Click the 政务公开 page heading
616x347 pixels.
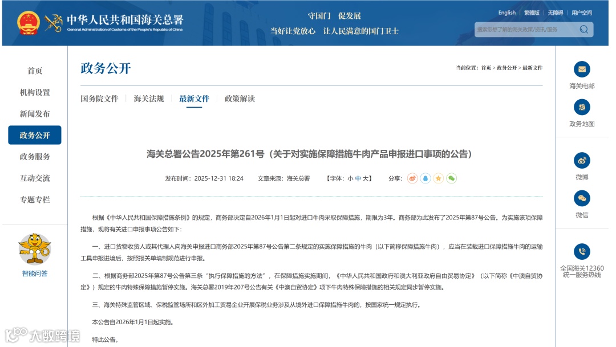[106, 68]
